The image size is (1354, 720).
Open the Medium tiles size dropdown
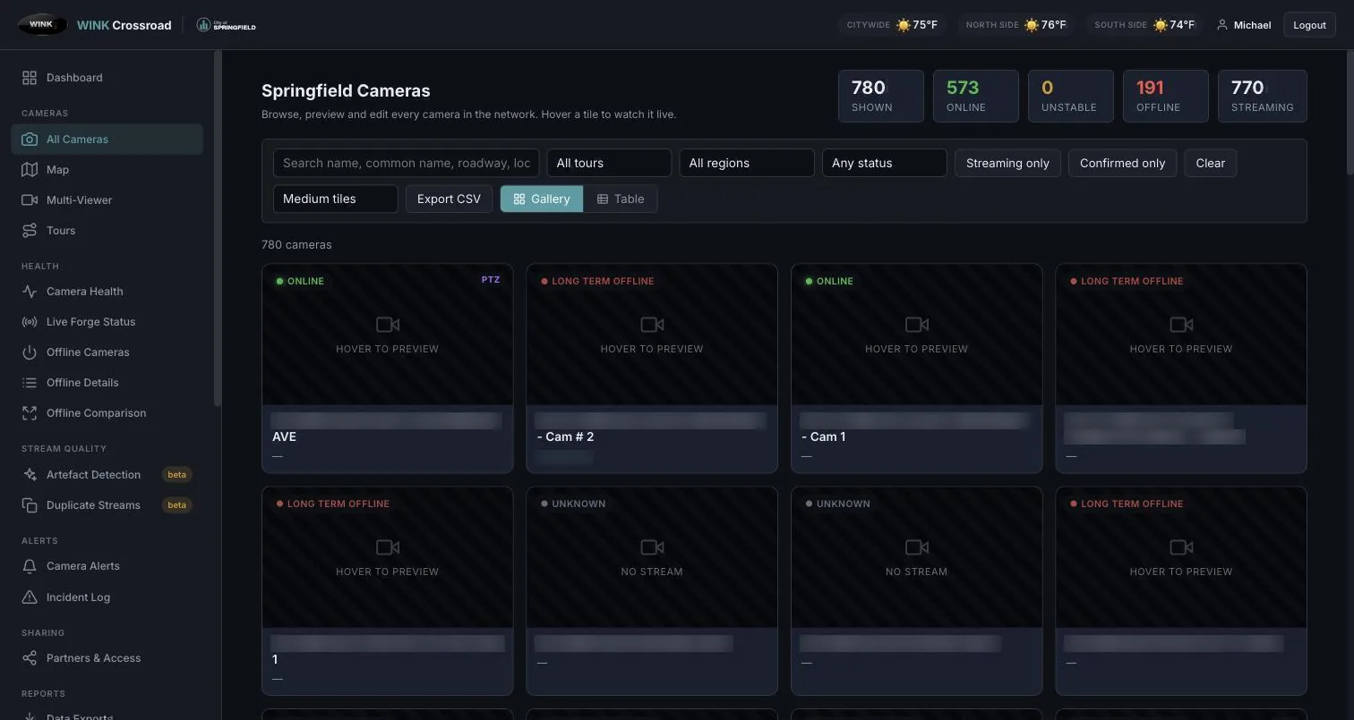[x=336, y=199]
